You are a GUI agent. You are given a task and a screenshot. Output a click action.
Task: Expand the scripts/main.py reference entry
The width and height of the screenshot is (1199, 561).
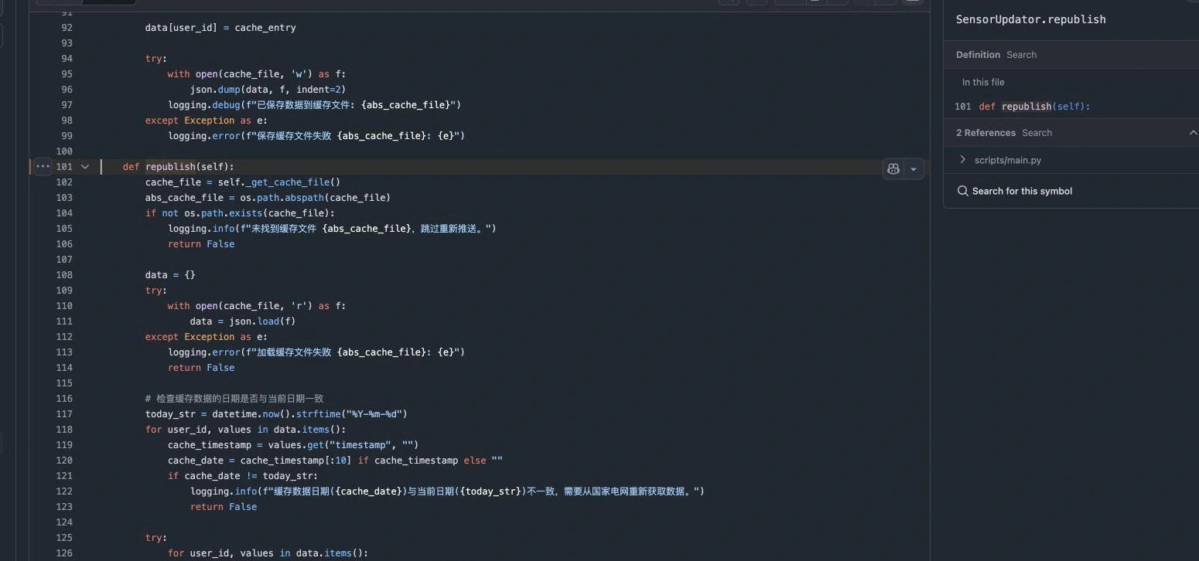coord(962,160)
